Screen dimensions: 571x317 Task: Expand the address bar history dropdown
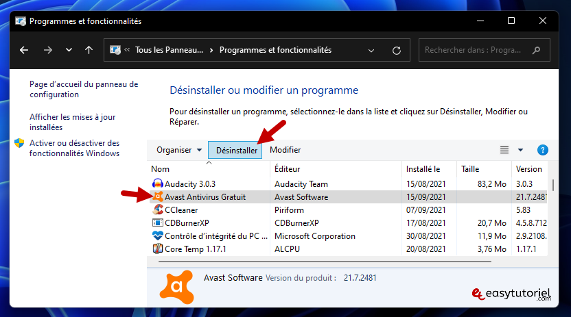pyautogui.click(x=371, y=51)
